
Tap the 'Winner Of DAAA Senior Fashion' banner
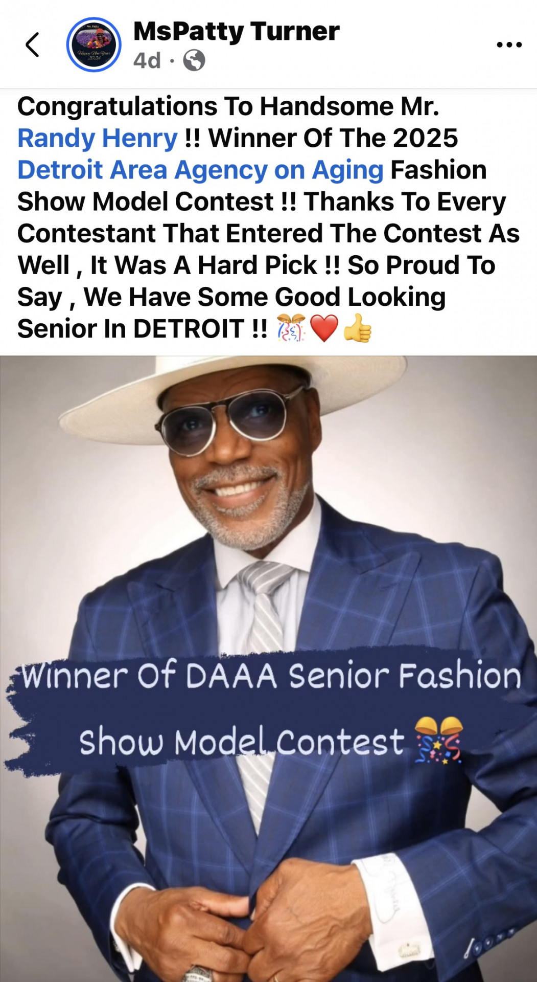[x=271, y=675]
